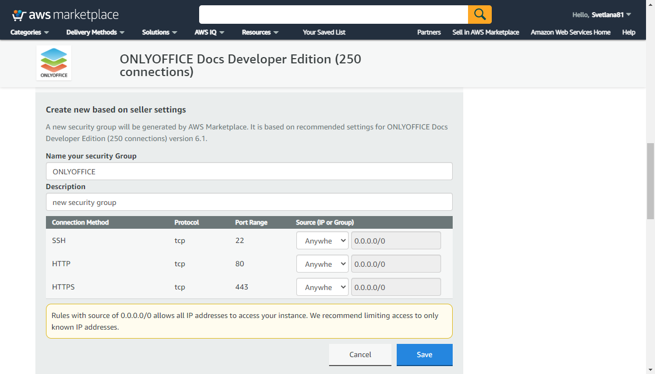Click the search magnifying glass icon
The width and height of the screenshot is (655, 374).
(x=480, y=14)
